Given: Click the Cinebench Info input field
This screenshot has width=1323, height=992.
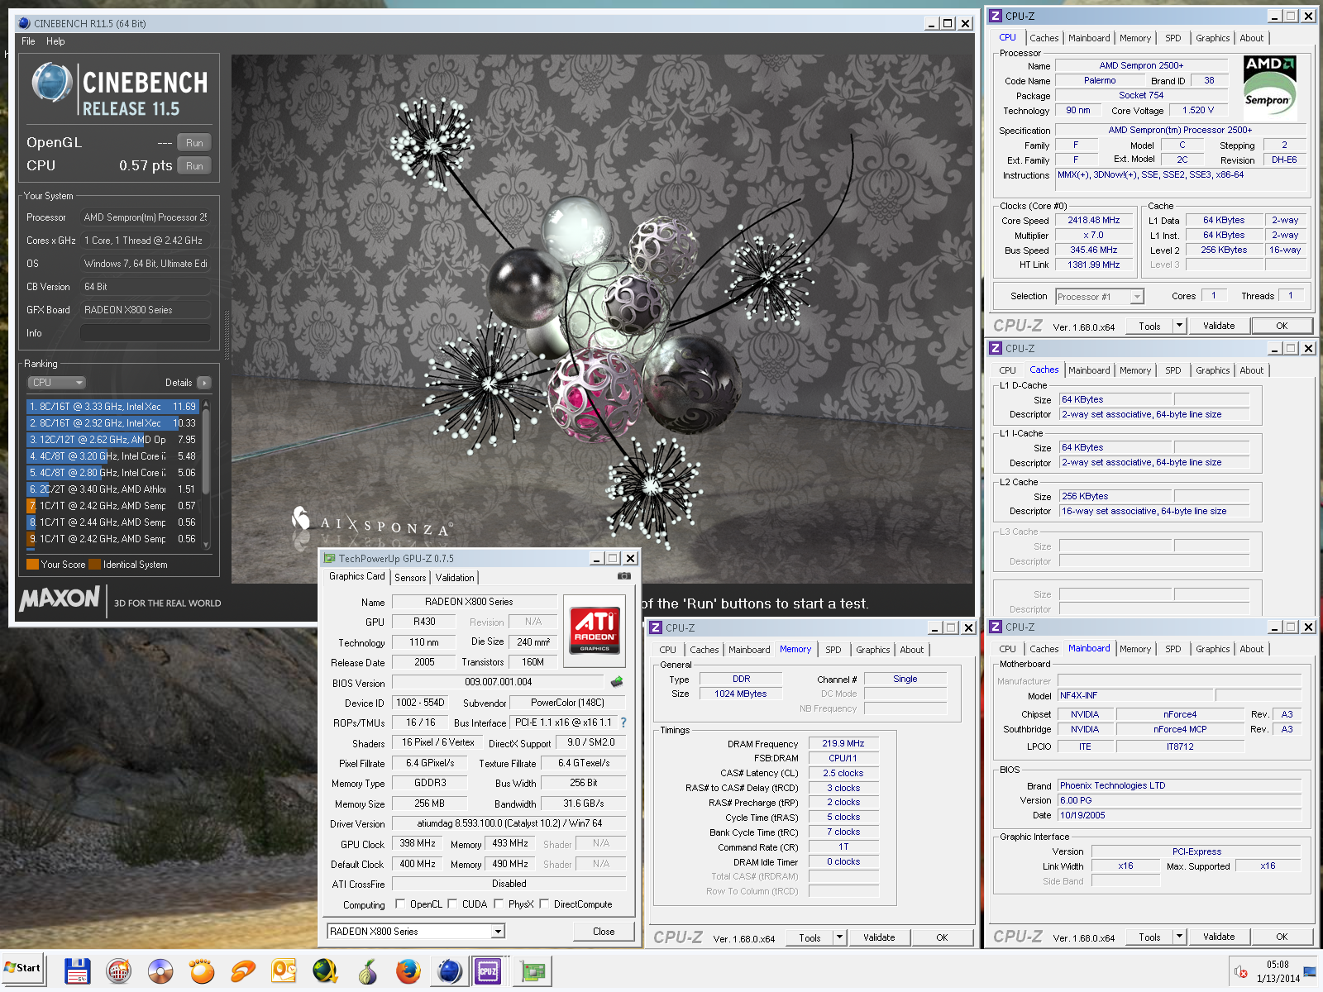Looking at the screenshot, I should [x=146, y=333].
